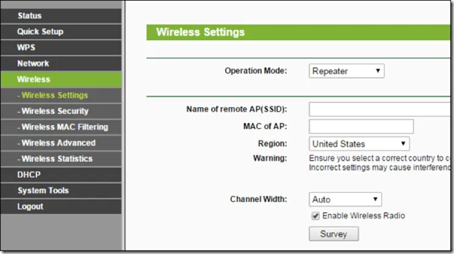Go to Wireless MAC Filtering

[x=64, y=127]
